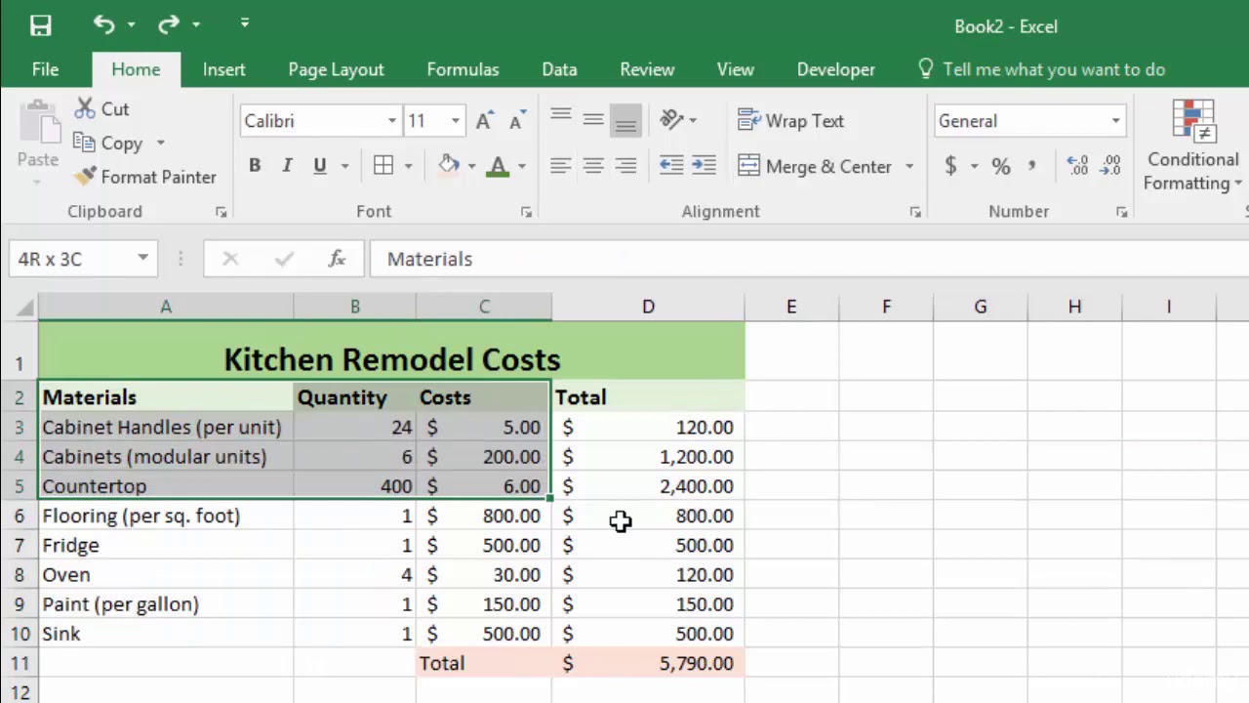Toggle Bottom Align

(x=626, y=120)
